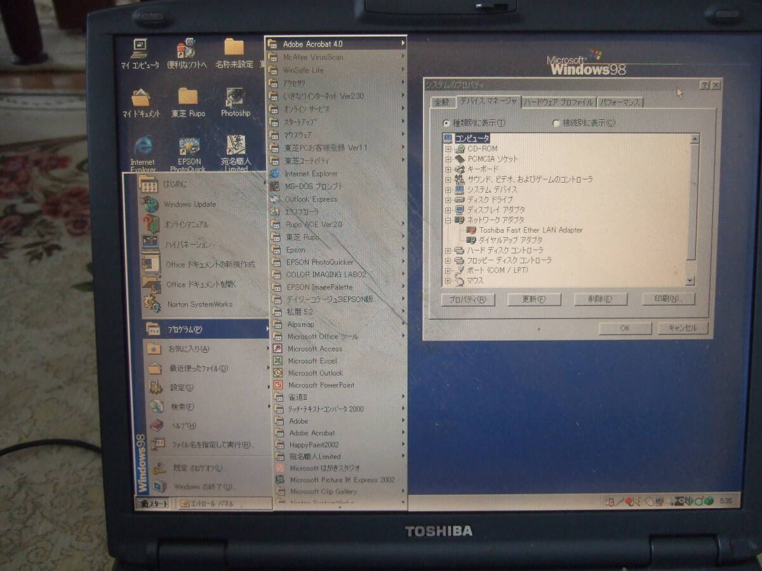Open the 宛名職人 Limited desktop icon
Viewport: 762px width, 571px height.
[x=235, y=153]
